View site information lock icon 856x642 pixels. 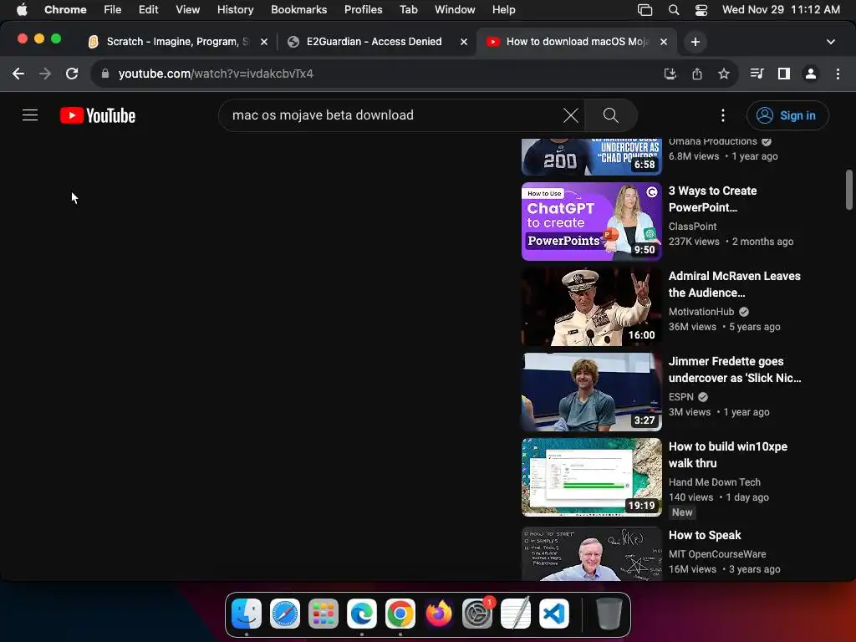coord(105,74)
